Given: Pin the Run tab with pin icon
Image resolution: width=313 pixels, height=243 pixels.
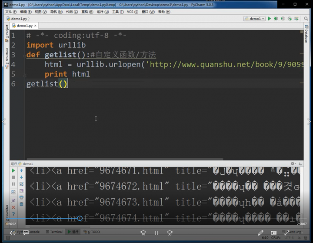Looking at the screenshot, I should (13, 200).
